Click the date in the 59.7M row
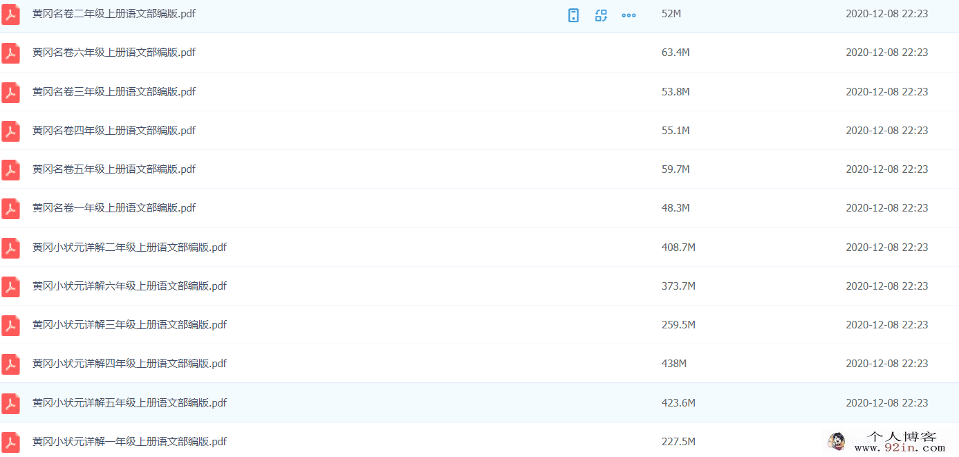Image resolution: width=959 pixels, height=457 pixels. point(887,169)
